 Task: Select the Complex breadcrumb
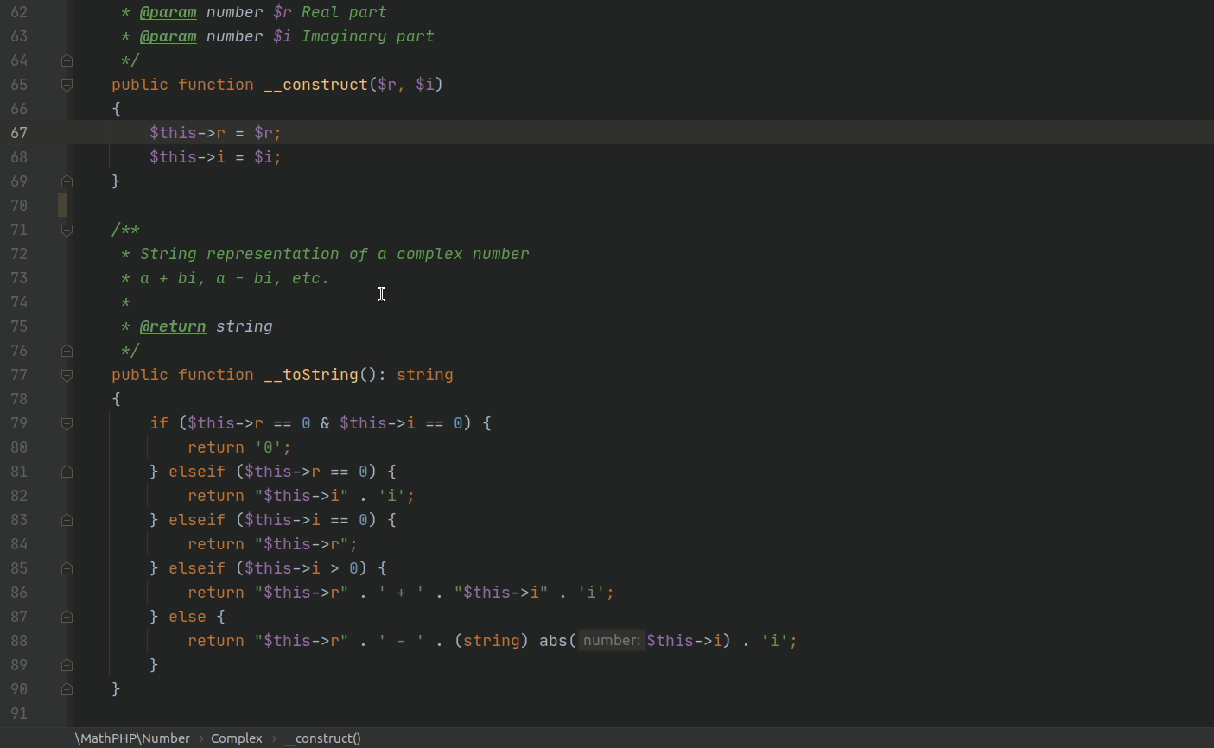[237, 738]
